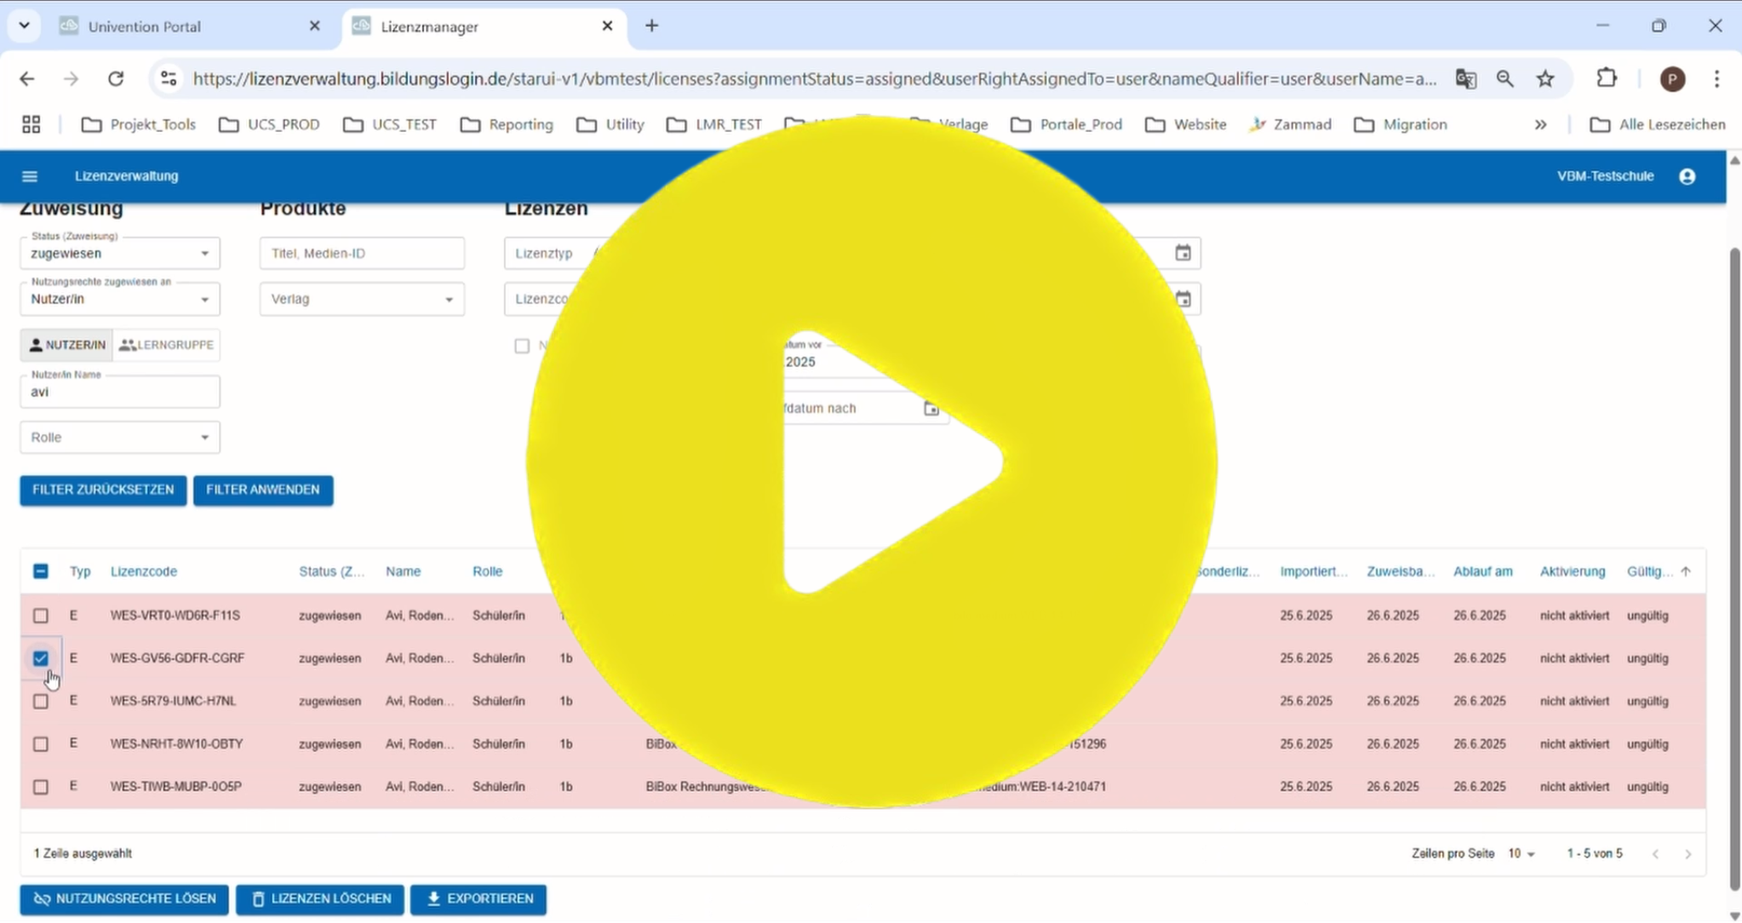The image size is (1742, 923).
Task: Open the UCS_TEST bookmark folder
Action: tap(390, 124)
